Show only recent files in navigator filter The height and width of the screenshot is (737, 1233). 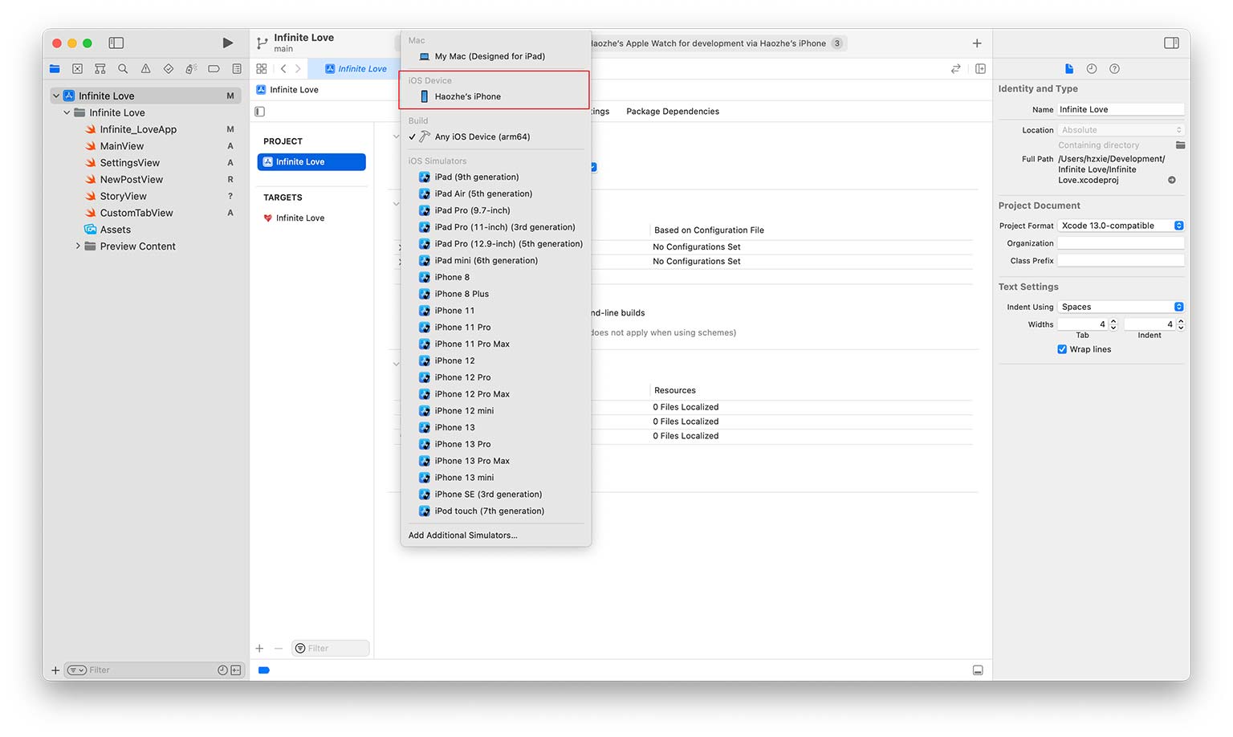tap(222, 670)
